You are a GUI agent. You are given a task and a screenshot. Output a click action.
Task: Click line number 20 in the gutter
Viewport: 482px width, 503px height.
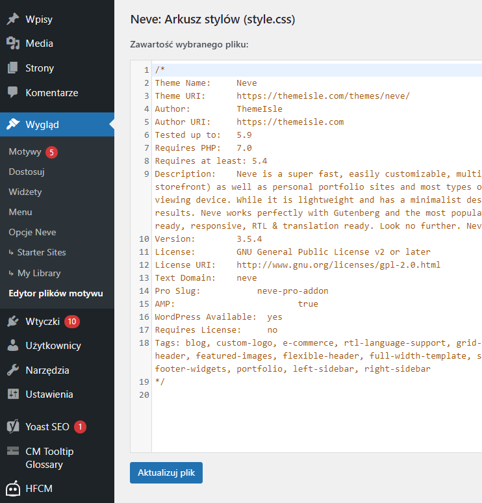(144, 394)
